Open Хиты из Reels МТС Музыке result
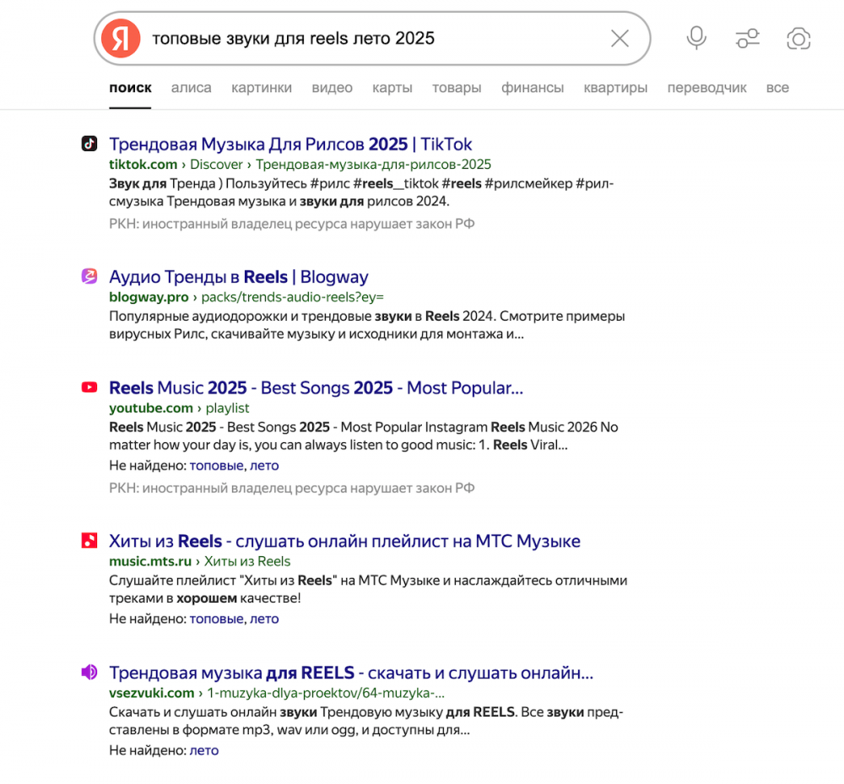The width and height of the screenshot is (844, 784). pos(344,541)
